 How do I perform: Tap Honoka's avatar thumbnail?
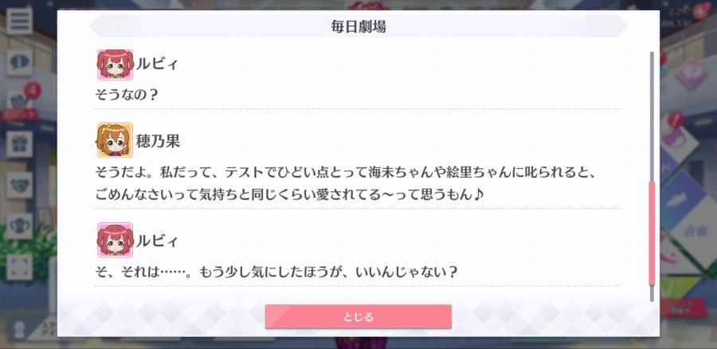[115, 140]
